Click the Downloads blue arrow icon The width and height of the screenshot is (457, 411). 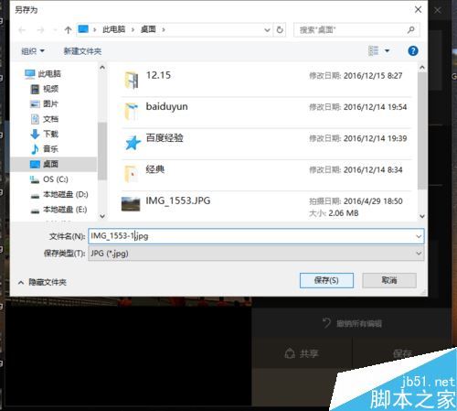coord(35,134)
